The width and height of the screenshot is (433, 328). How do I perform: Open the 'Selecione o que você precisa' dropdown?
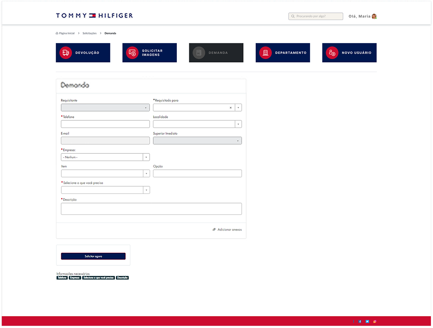pos(105,190)
